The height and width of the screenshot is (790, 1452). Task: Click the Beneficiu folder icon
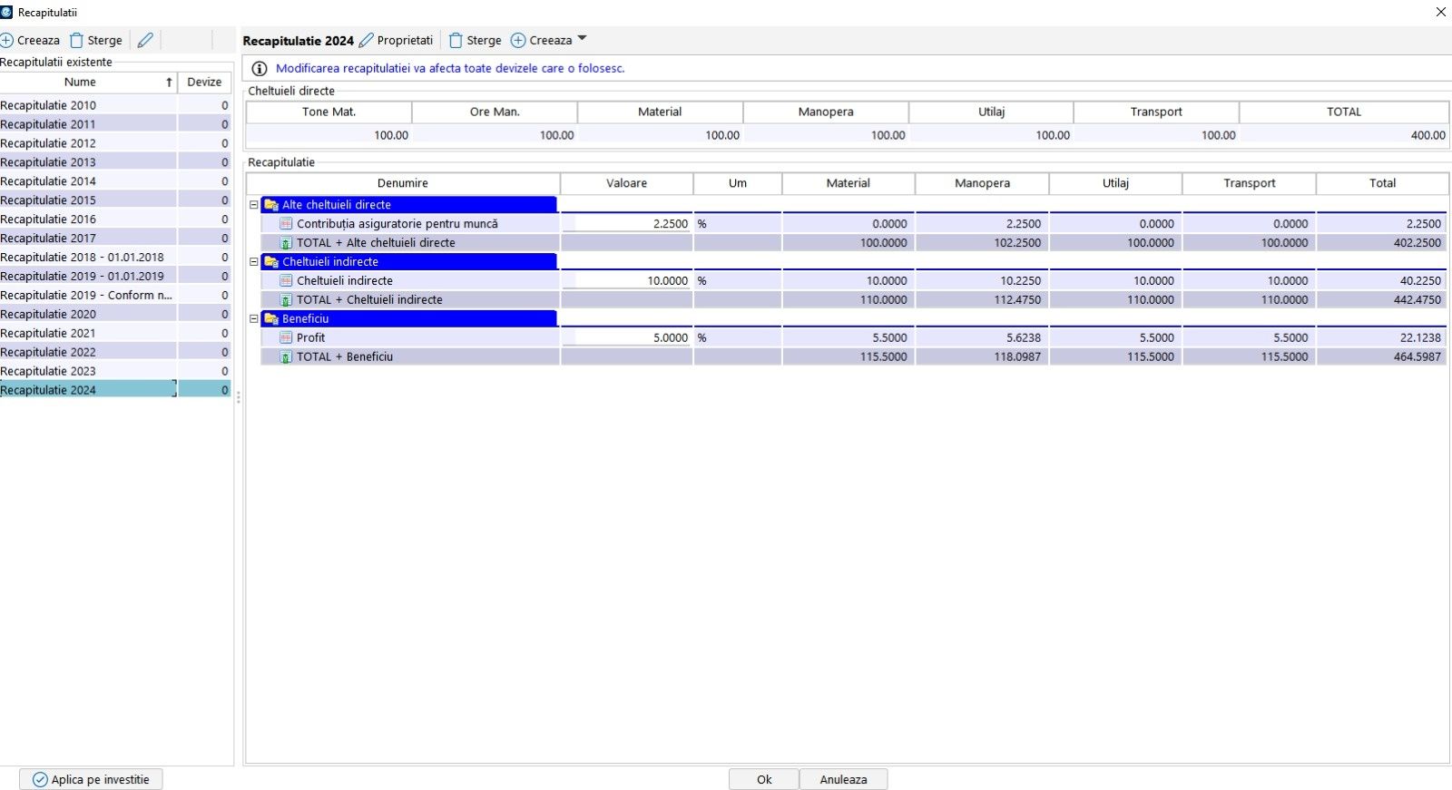pyautogui.click(x=270, y=318)
